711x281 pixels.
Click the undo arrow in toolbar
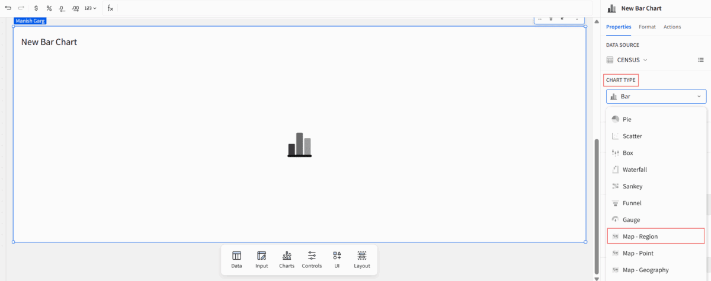[8, 8]
